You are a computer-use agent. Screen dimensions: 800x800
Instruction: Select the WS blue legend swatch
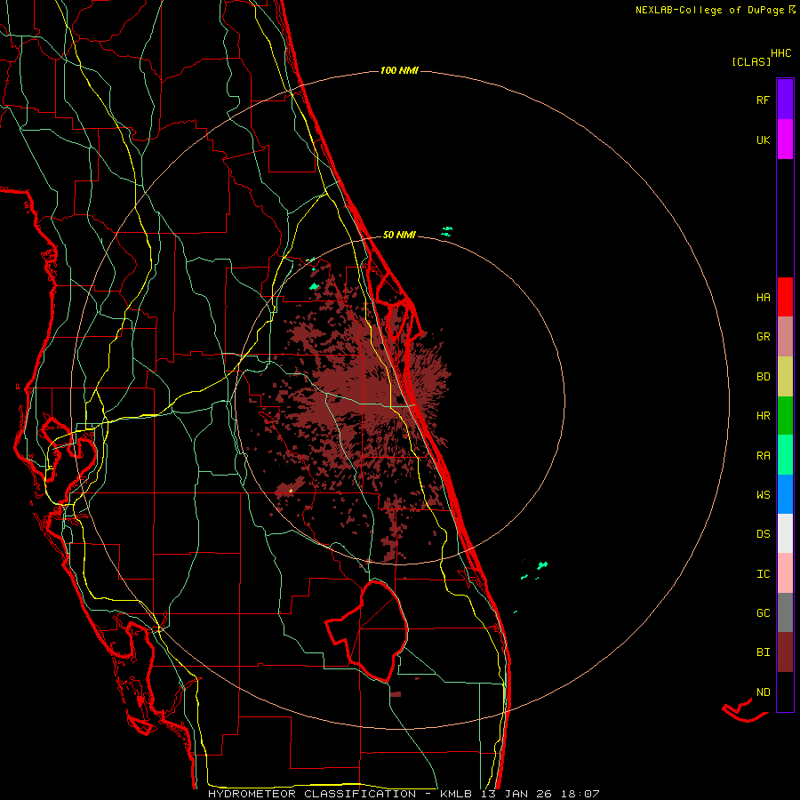point(785,494)
